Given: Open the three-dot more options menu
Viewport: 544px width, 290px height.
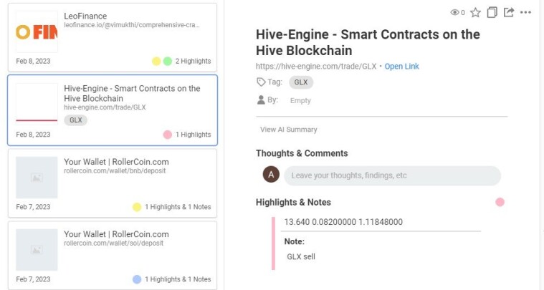Looking at the screenshot, I should pos(525,12).
